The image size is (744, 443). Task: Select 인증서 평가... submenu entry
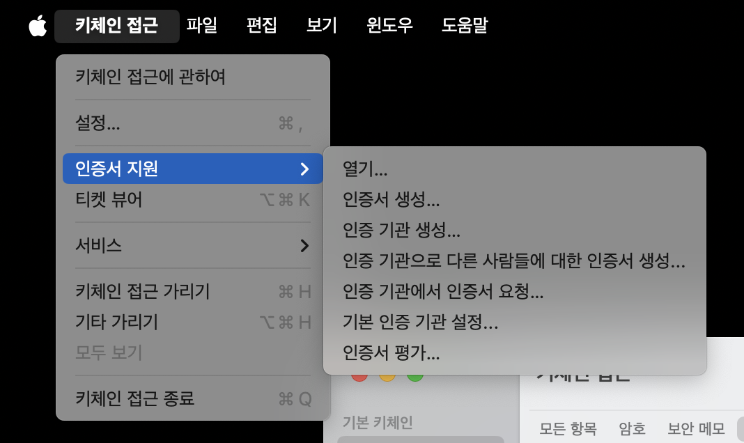pyautogui.click(x=515, y=352)
